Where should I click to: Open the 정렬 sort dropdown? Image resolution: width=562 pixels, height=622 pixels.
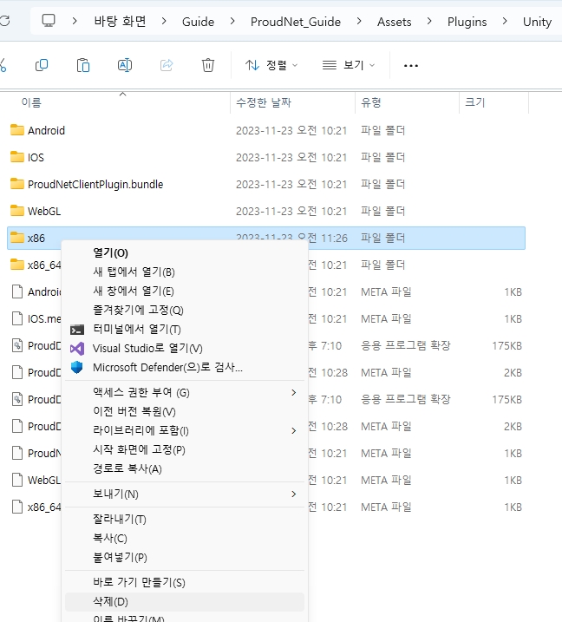pyautogui.click(x=271, y=65)
